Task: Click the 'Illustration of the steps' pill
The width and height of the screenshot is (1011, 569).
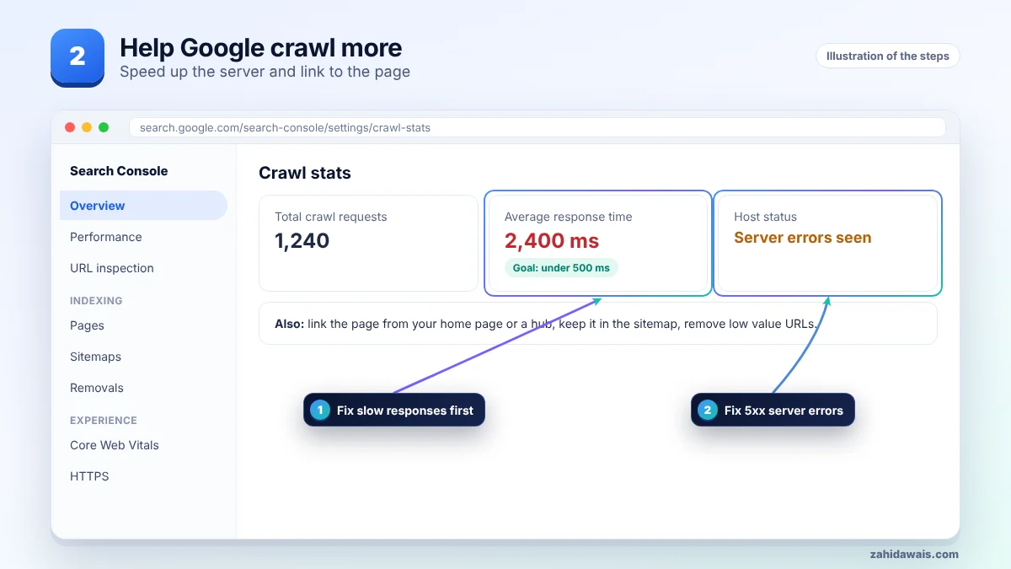Action: click(887, 56)
